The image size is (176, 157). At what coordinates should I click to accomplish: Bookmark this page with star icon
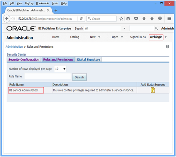coord(121,19)
